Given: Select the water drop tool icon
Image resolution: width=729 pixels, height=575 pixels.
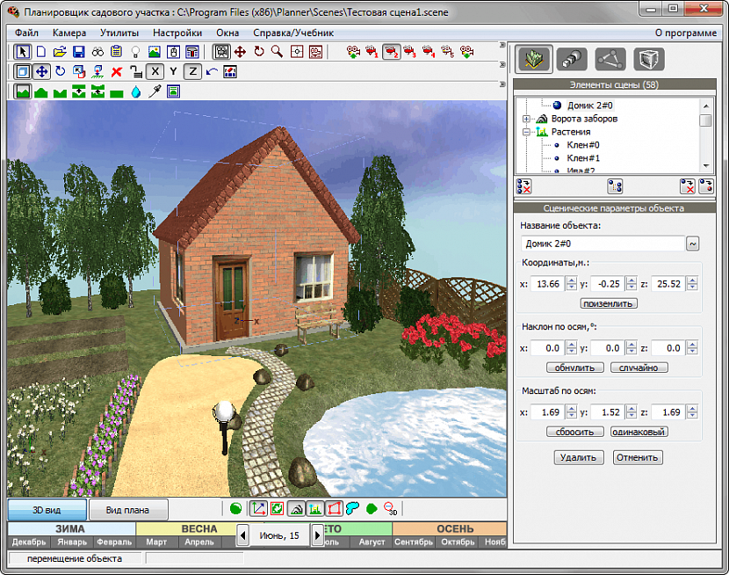Looking at the screenshot, I should (x=135, y=91).
